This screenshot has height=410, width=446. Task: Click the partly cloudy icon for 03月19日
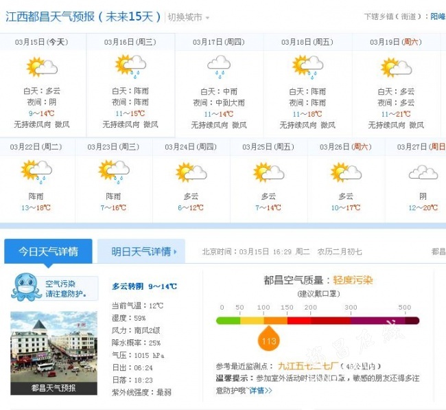pyautogui.click(x=396, y=67)
